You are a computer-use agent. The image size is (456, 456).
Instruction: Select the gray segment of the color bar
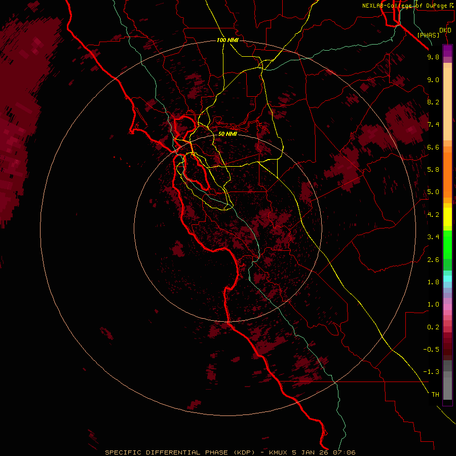(x=447, y=380)
